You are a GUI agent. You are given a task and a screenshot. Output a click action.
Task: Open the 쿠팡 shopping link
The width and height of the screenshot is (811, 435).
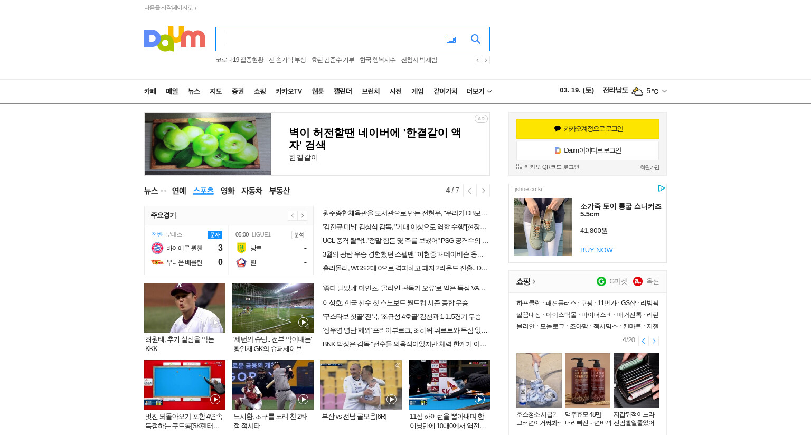point(587,304)
